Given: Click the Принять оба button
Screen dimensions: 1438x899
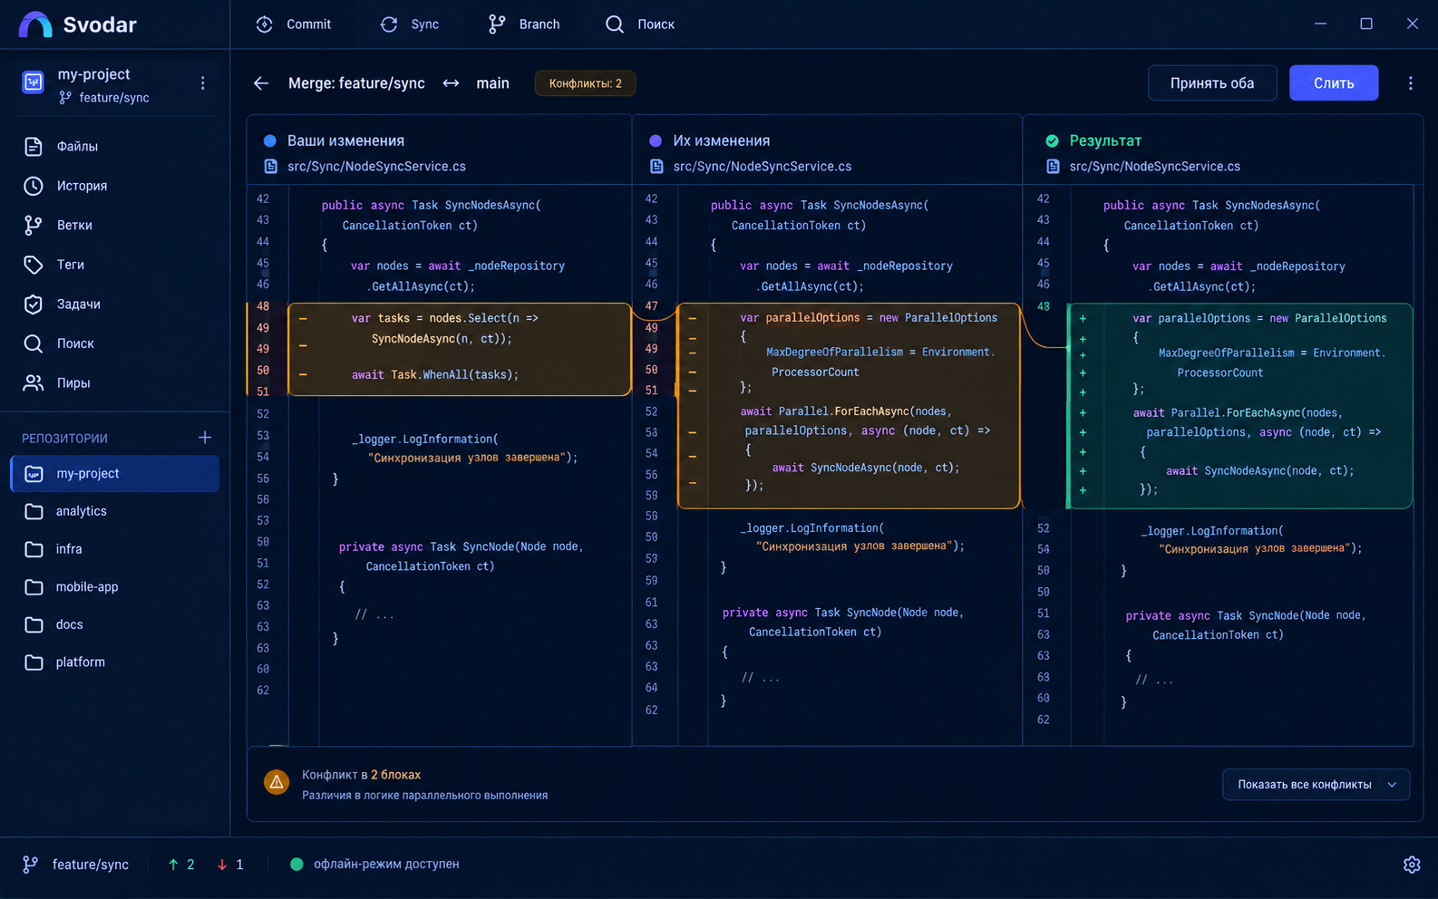Looking at the screenshot, I should pyautogui.click(x=1212, y=83).
